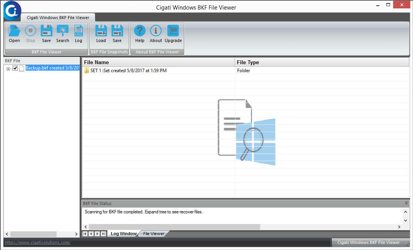413x250 pixels.
Task: Click the status panel scroll up arrow
Action: click(406, 212)
